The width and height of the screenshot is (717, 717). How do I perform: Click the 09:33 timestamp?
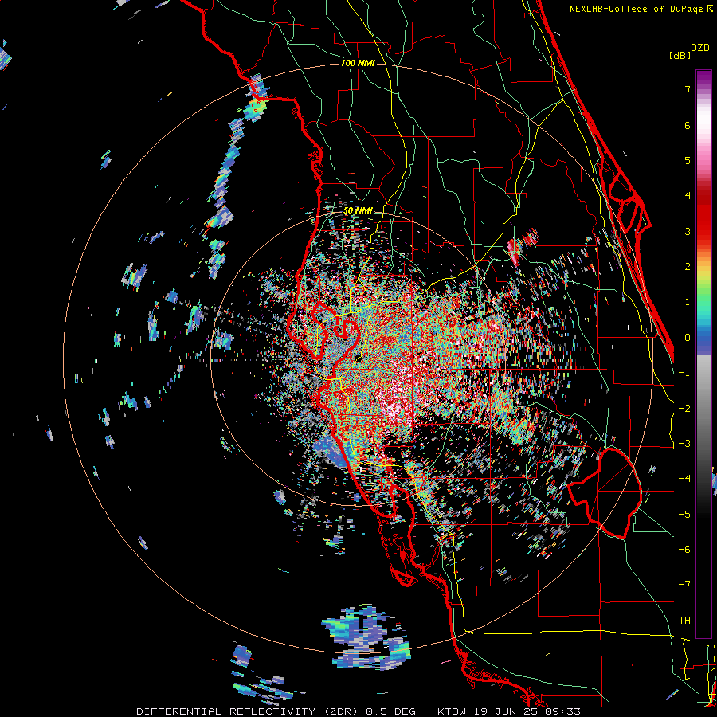[563, 711]
